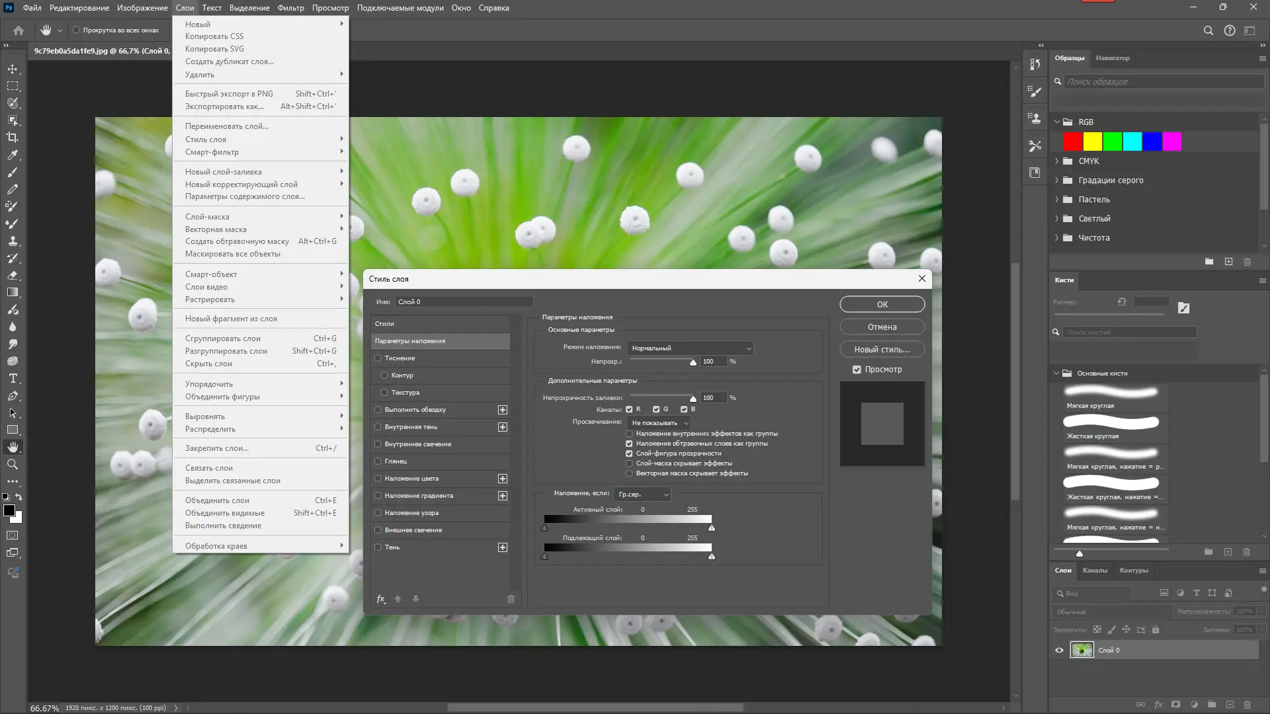Open search icon in options bar
Image resolution: width=1270 pixels, height=714 pixels.
pyautogui.click(x=1208, y=30)
